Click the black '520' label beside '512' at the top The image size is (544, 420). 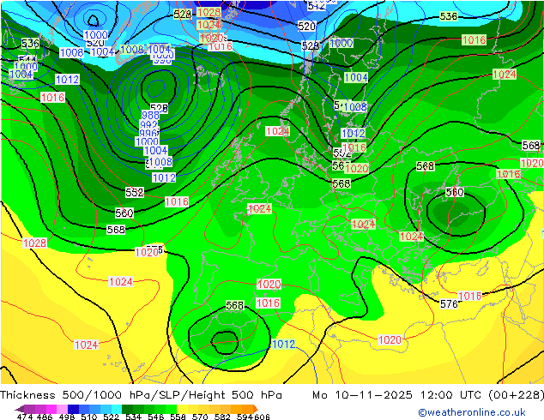[306, 26]
